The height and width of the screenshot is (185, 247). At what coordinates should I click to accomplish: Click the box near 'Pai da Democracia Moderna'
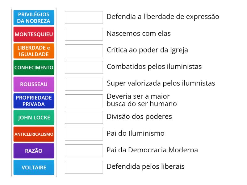pyautogui.click(x=84, y=151)
